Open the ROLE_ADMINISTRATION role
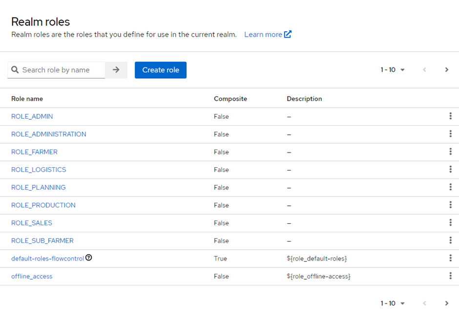Image resolution: width=459 pixels, height=328 pixels. coord(49,134)
